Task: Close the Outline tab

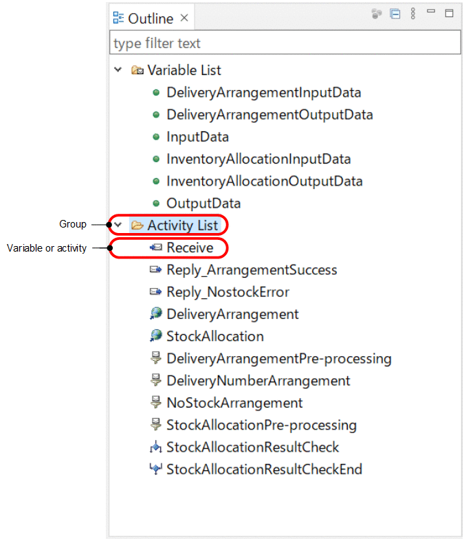Action: pos(184,18)
